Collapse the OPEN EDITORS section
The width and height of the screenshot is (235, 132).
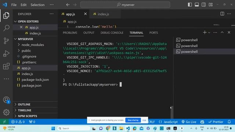tap(35, 21)
